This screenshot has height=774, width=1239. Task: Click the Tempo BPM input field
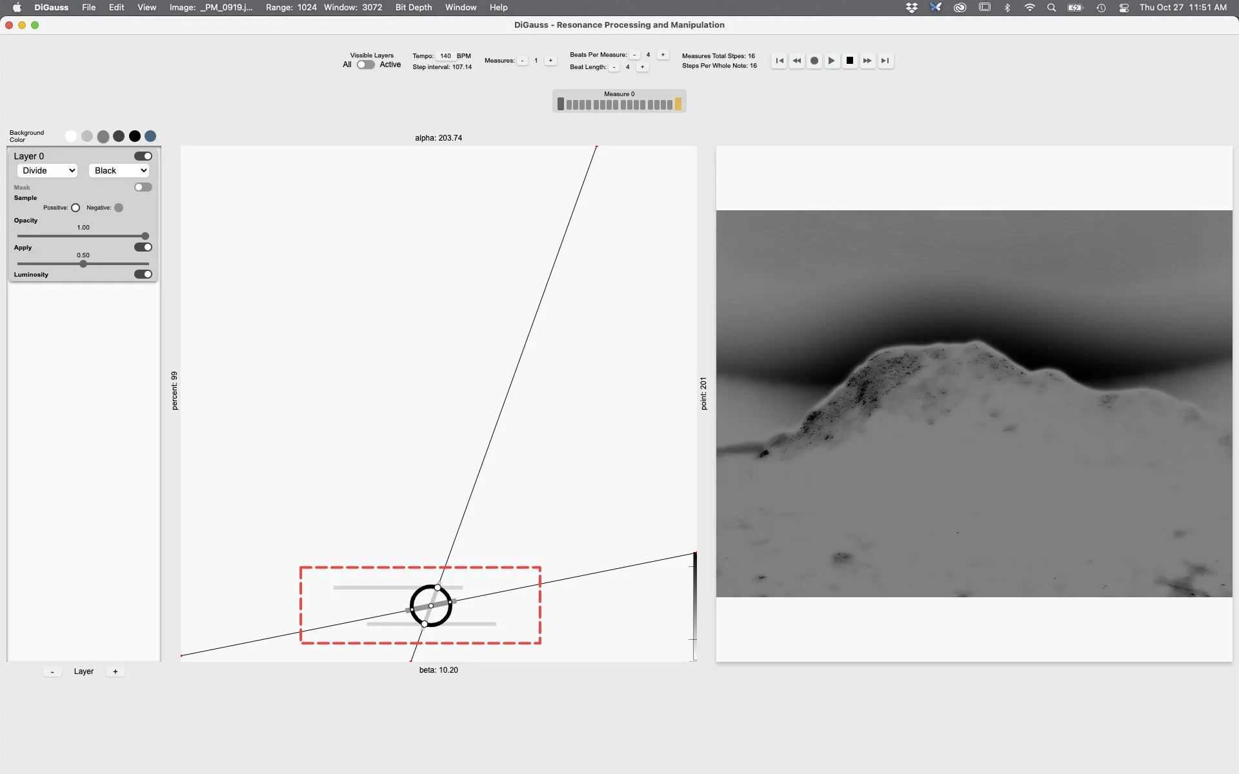445,56
